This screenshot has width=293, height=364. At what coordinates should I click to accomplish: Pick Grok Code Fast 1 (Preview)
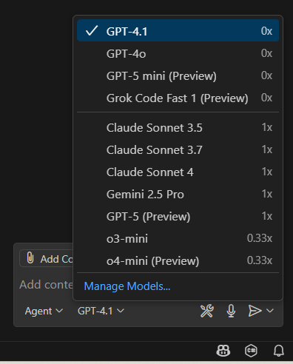(x=178, y=98)
